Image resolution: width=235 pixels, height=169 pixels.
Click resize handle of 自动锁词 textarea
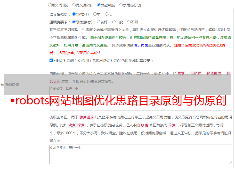pos(231,104)
